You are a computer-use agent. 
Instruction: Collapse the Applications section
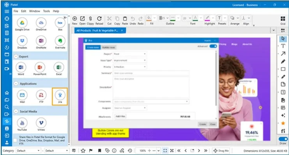[16, 84]
